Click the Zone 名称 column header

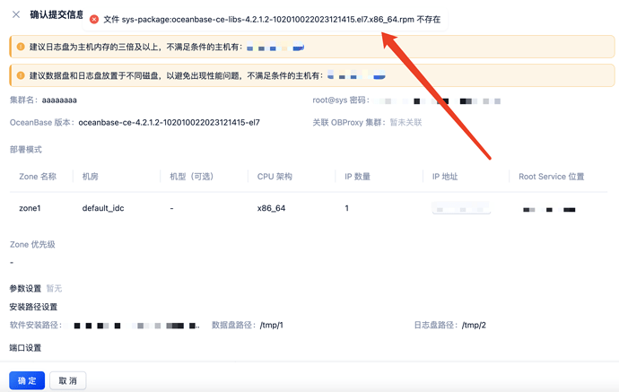pos(38,177)
